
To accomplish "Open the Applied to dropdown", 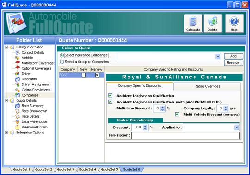I will 237,127.
